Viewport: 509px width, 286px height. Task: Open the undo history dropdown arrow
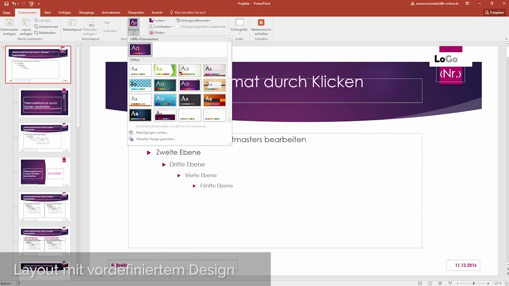point(19,4)
